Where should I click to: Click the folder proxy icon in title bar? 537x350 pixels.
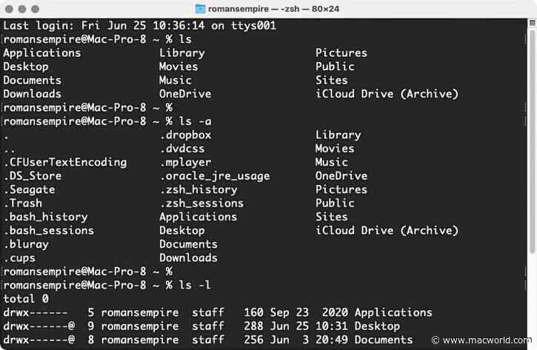[x=200, y=9]
